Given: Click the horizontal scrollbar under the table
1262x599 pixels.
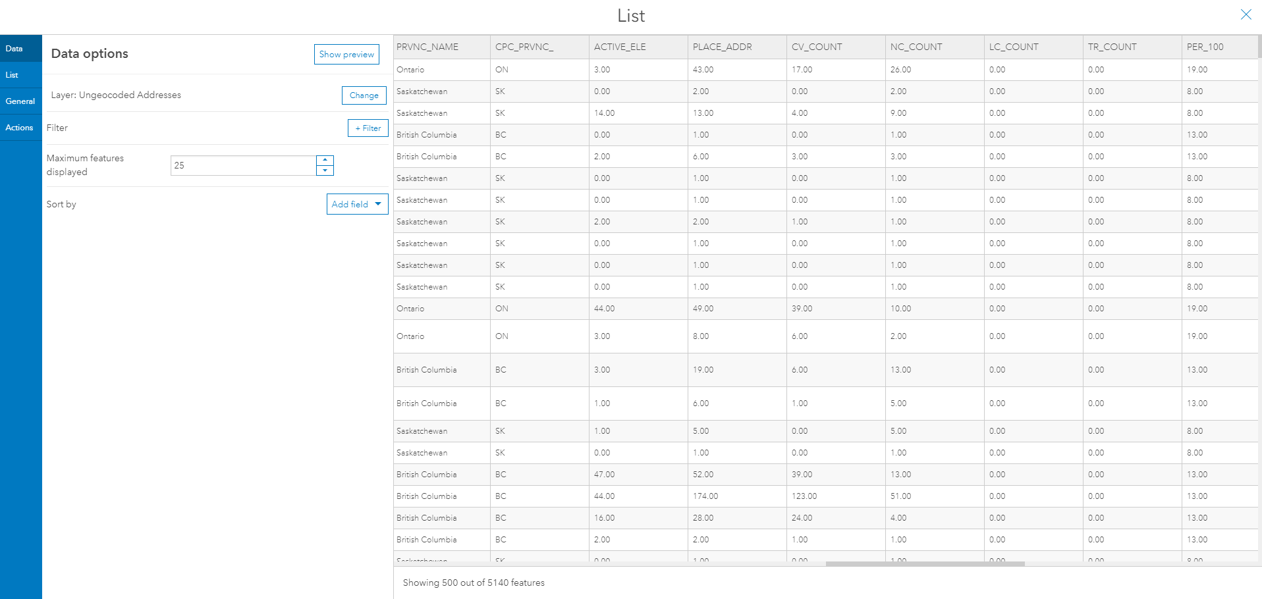Looking at the screenshot, I should (925, 564).
